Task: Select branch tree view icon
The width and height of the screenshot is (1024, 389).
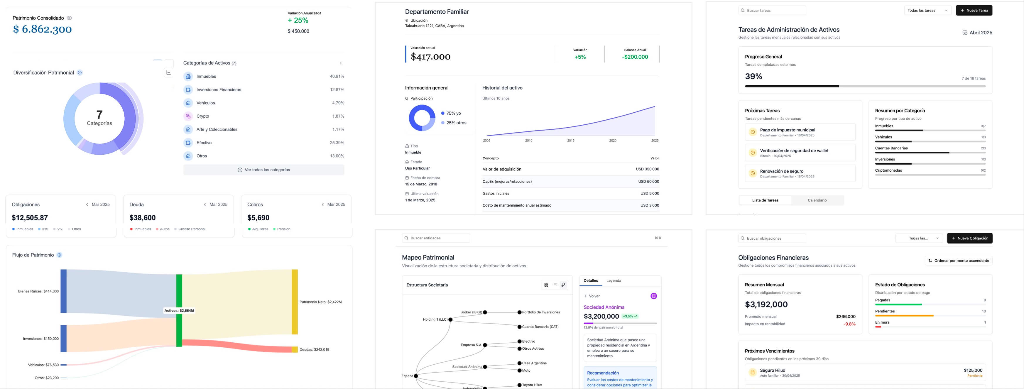Action: (x=563, y=285)
